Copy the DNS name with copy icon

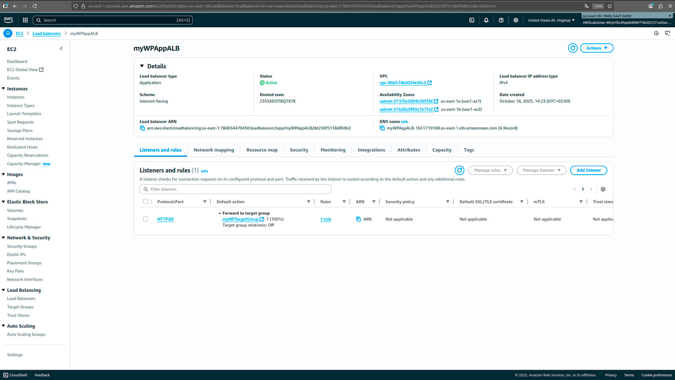click(x=382, y=128)
